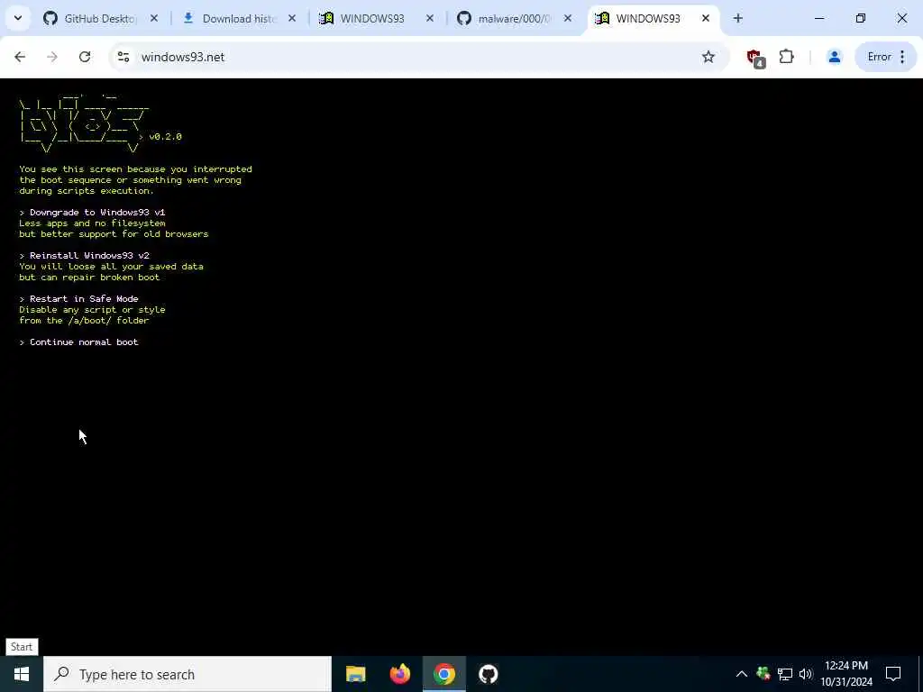The height and width of the screenshot is (692, 923).
Task: Close the GitHub Desktop tab
Action: point(154,18)
